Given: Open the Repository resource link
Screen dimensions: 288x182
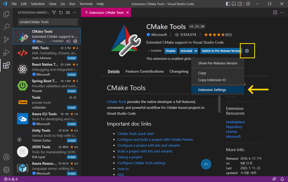Looking at the screenshot, I should 234,127.
